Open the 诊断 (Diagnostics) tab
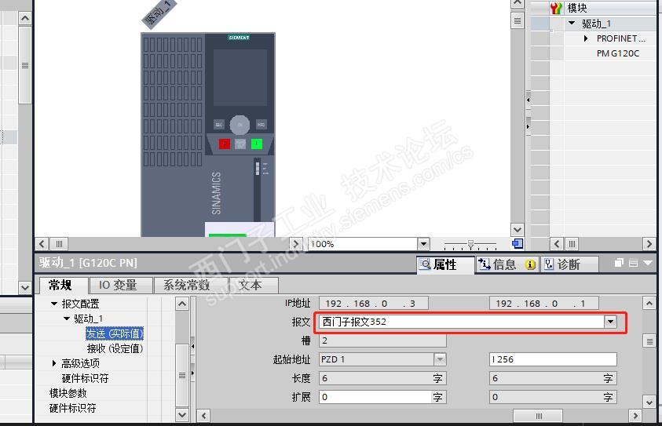662x426 pixels. tap(569, 264)
